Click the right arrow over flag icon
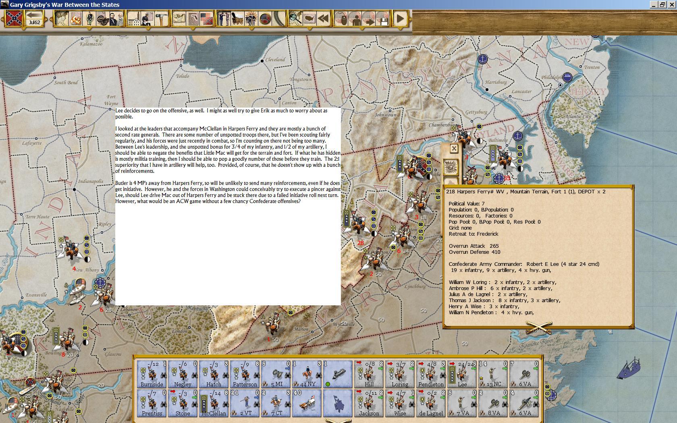Viewport: 677px width, 423px height. [369, 19]
